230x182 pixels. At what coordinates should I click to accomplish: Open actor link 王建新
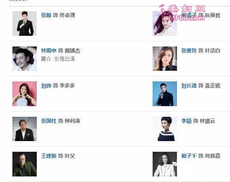[x=49, y=156]
